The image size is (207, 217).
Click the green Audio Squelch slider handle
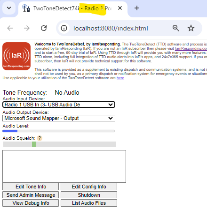[34, 144]
